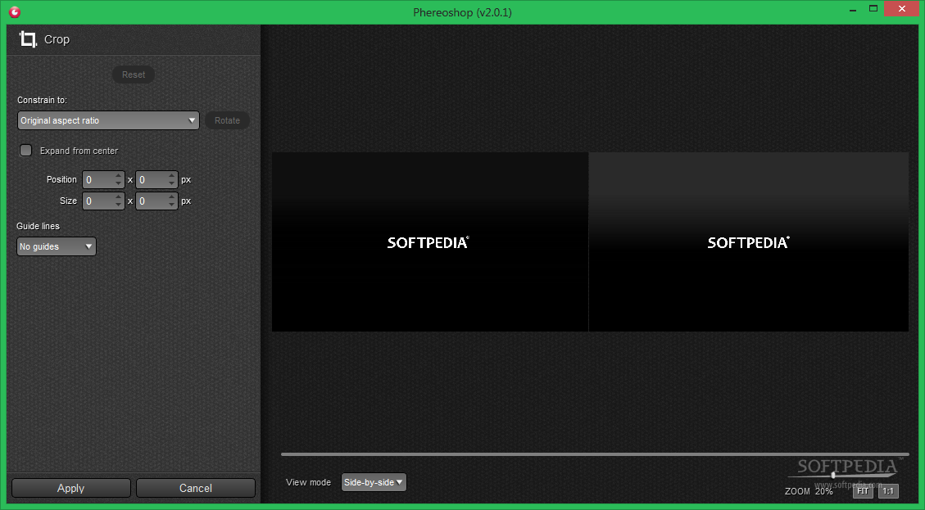Decrease Position X with down arrow
The width and height of the screenshot is (925, 510).
[119, 184]
